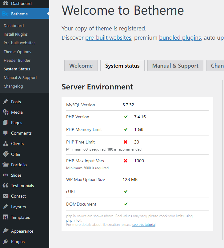
Task: Select the System status tab
Action: (x=122, y=65)
